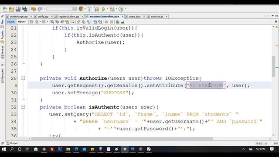Select the accountsController.java tab
This screenshot has width=279, height=157.
click(104, 17)
